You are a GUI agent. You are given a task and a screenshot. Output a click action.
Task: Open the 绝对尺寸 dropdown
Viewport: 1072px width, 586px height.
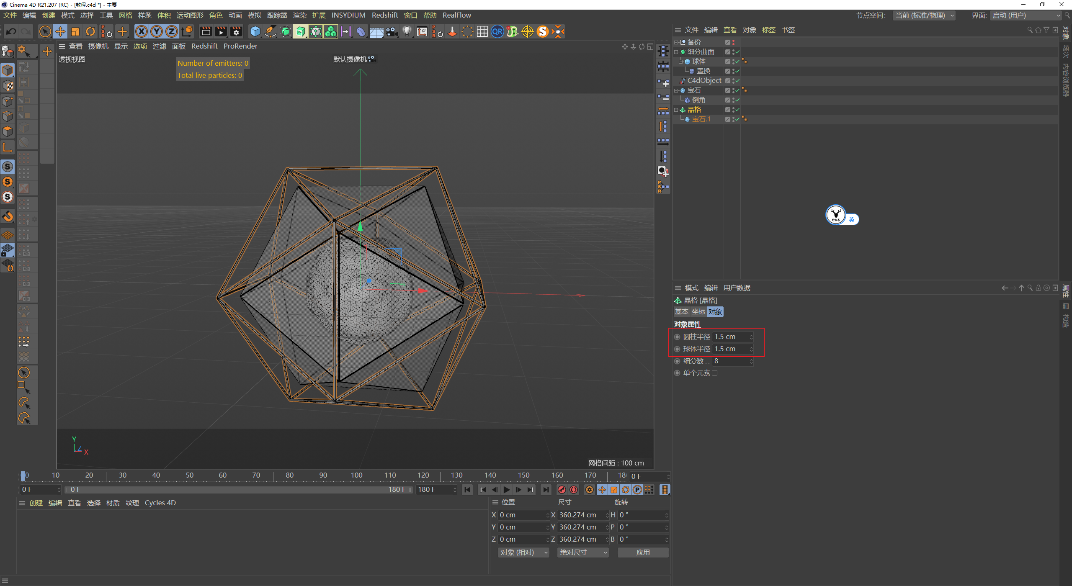(x=582, y=552)
